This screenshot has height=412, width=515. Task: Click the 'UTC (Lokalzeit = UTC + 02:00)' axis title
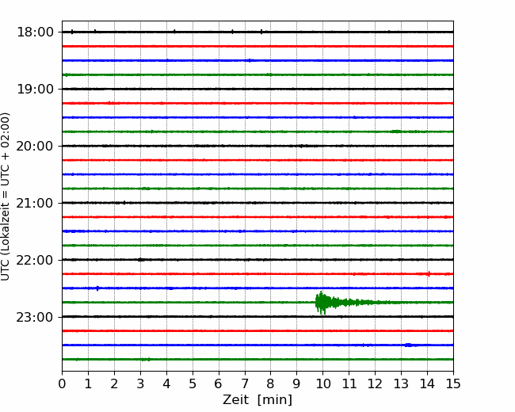point(5,196)
